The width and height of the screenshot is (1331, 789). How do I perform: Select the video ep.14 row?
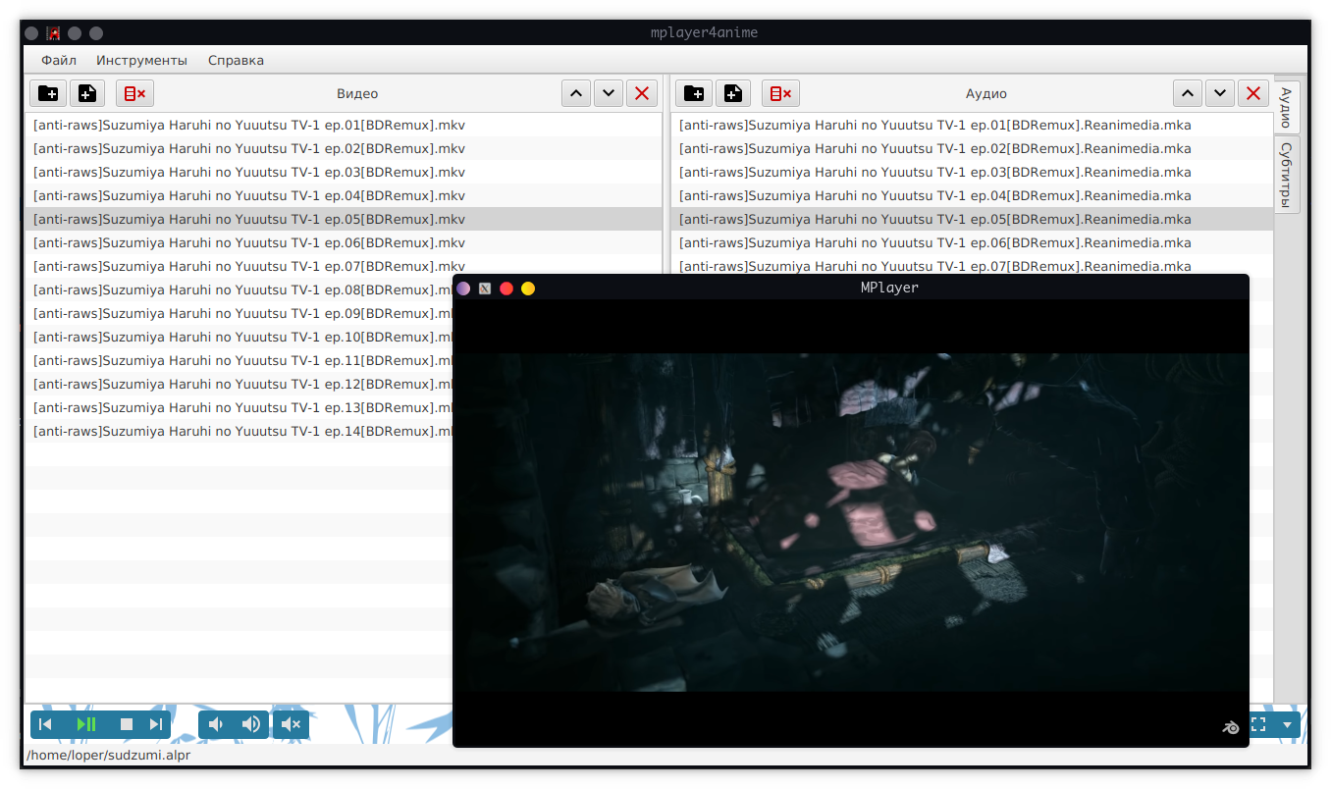[x=239, y=431]
